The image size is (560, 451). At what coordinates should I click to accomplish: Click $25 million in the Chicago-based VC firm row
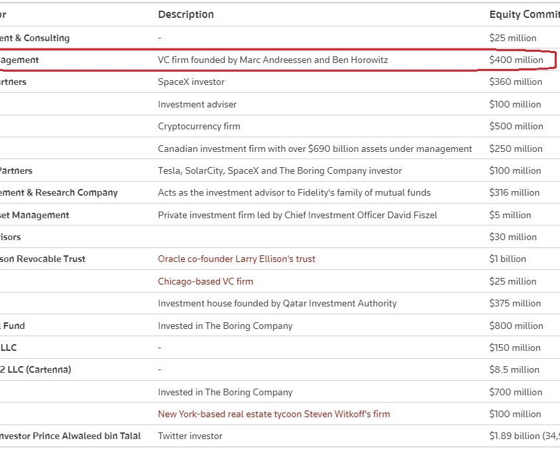click(513, 281)
